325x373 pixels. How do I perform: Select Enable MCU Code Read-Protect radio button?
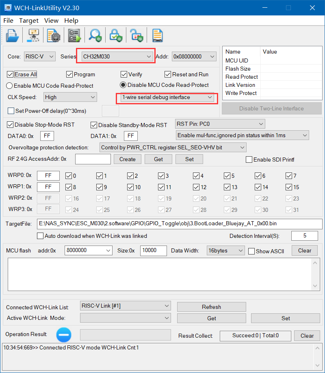[x=10, y=86]
